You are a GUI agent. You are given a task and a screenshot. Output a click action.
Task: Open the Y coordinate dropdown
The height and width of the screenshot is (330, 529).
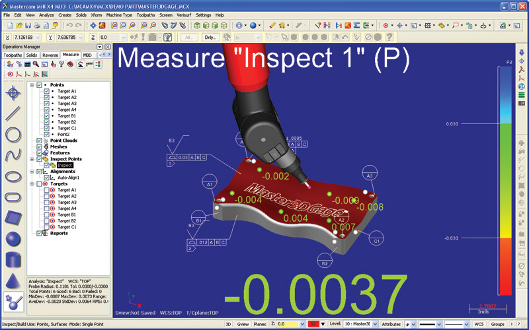tap(81, 38)
